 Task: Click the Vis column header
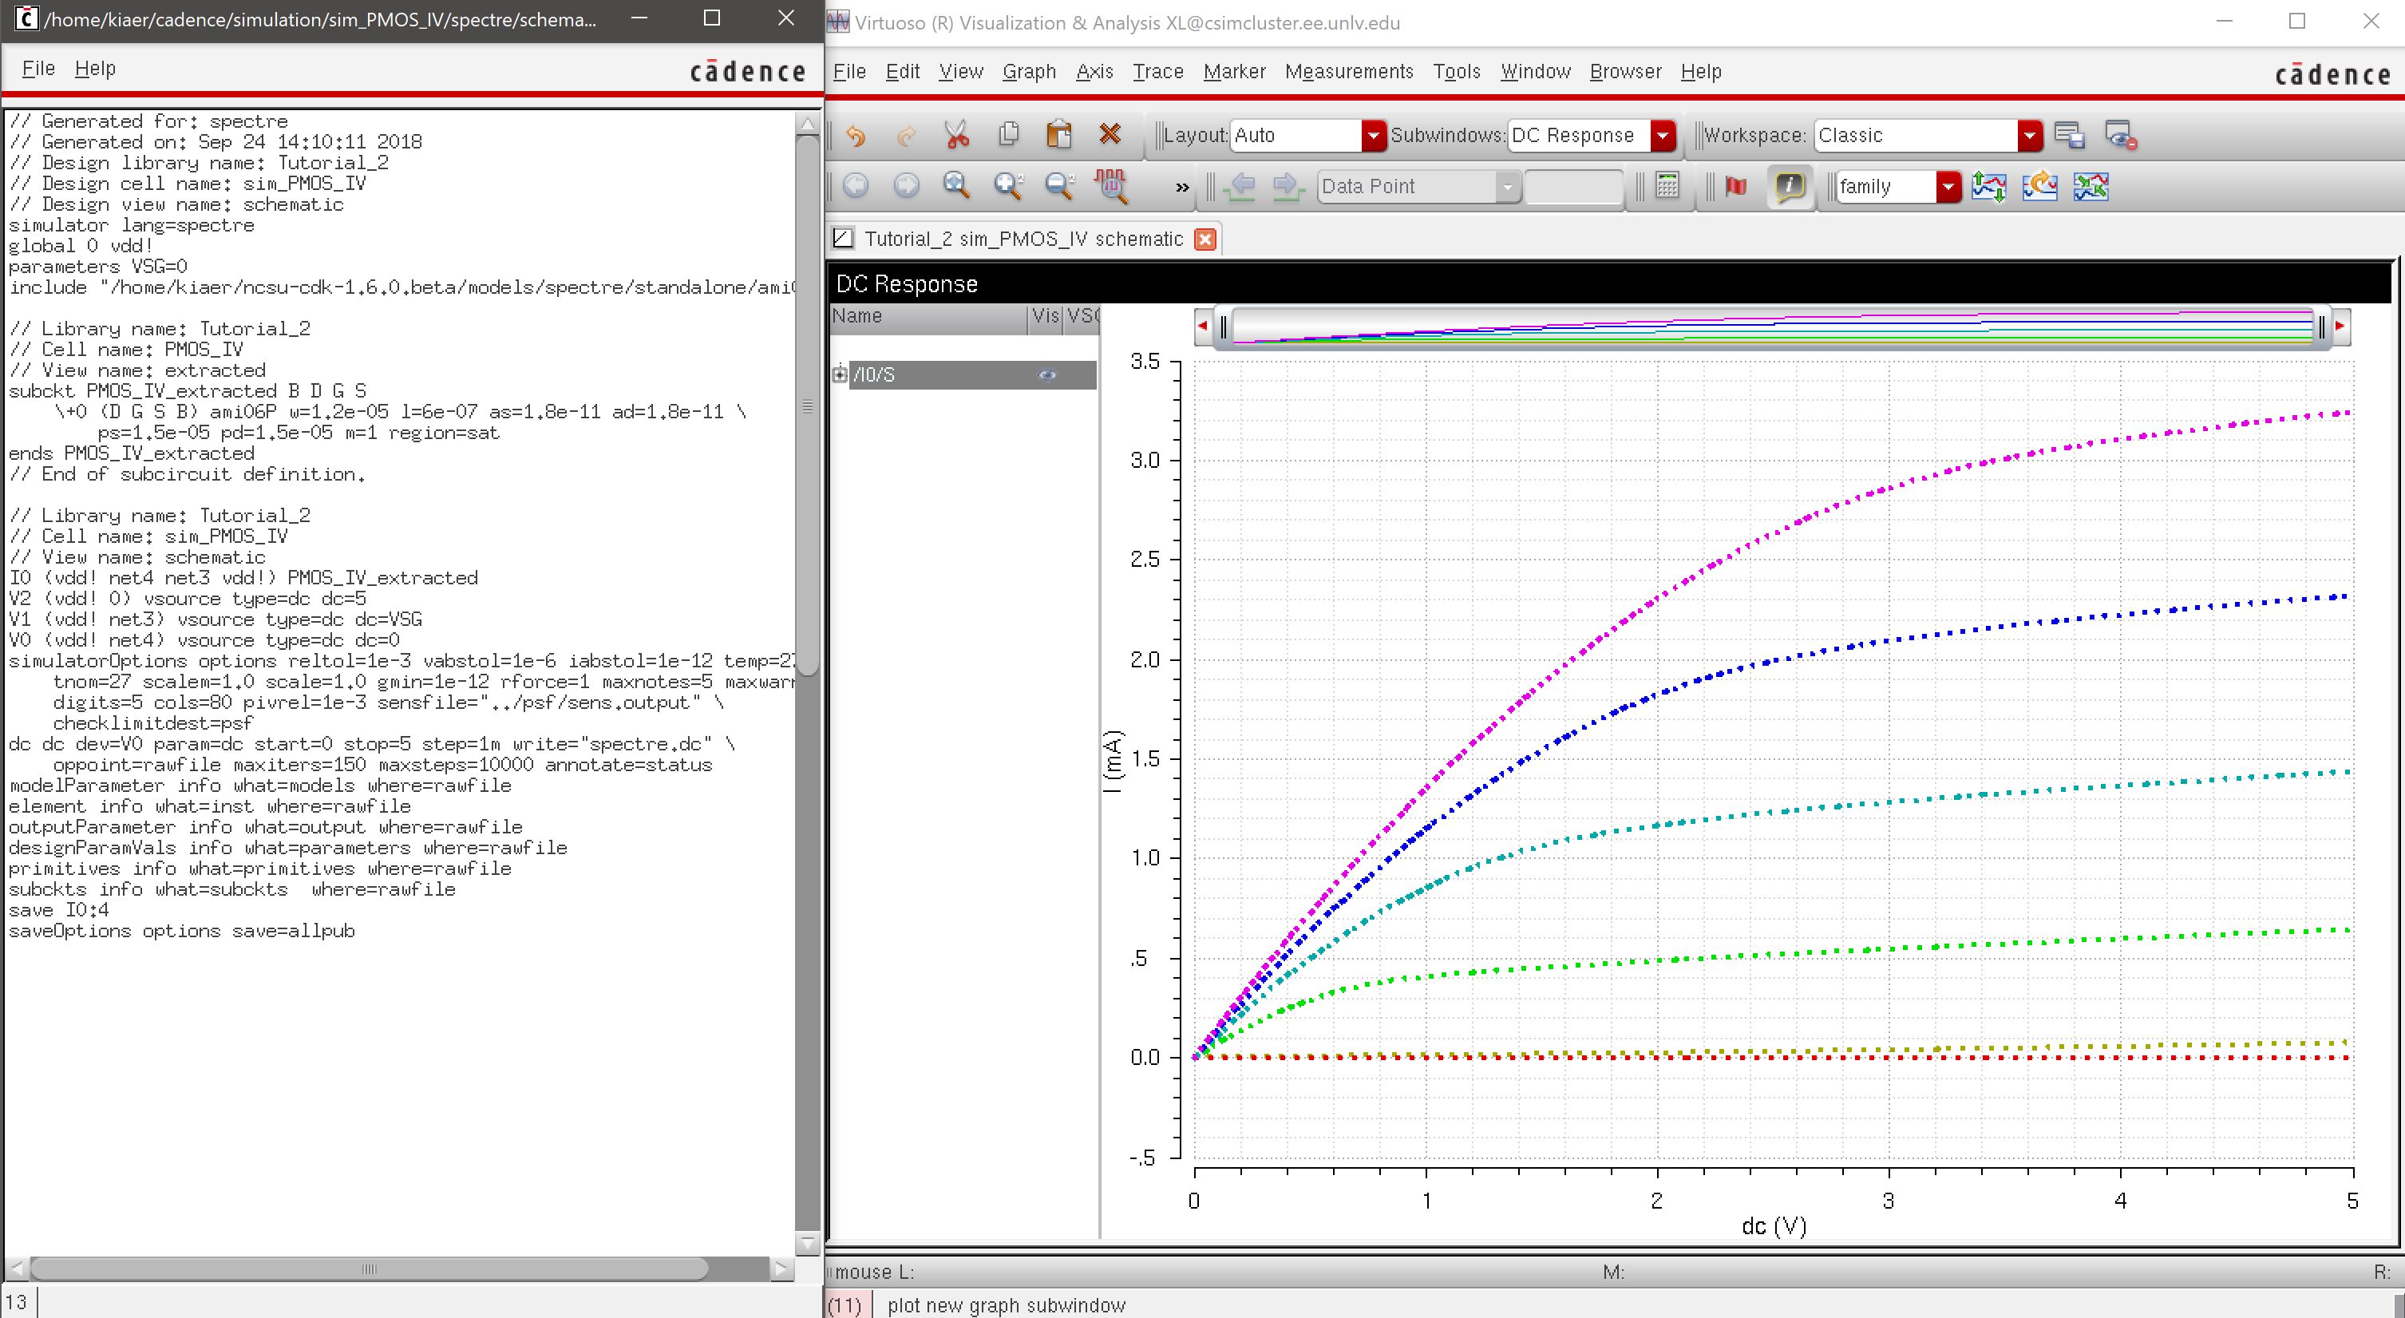pos(1046,316)
